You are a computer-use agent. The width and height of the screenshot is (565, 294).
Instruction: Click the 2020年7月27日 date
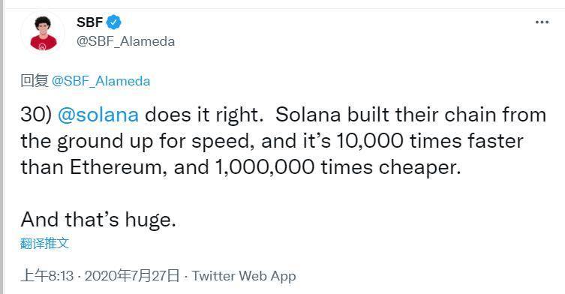pyautogui.click(x=132, y=276)
